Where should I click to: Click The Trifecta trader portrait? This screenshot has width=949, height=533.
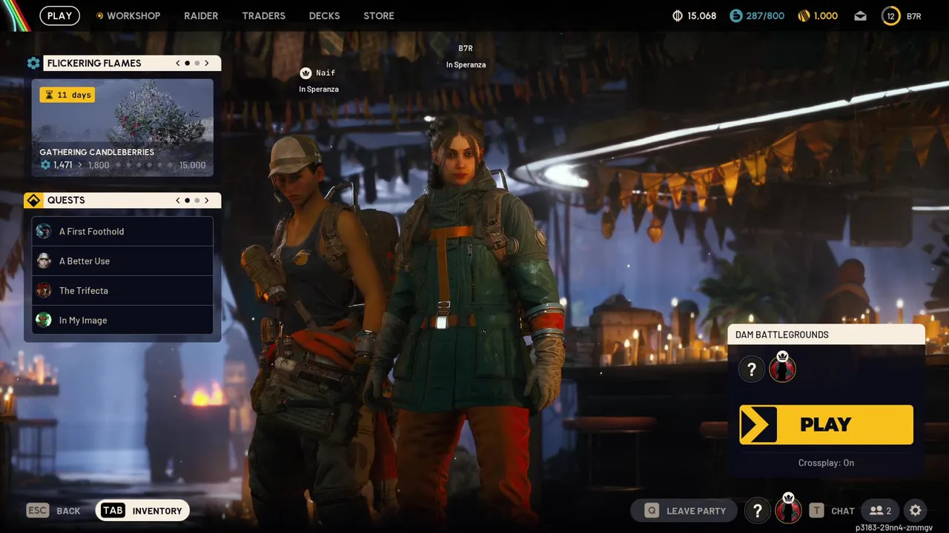[44, 290]
